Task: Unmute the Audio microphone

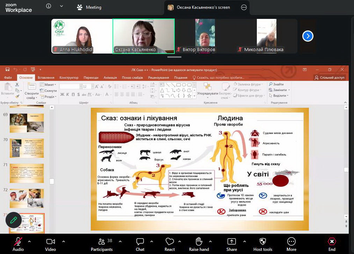Action: (x=18, y=242)
